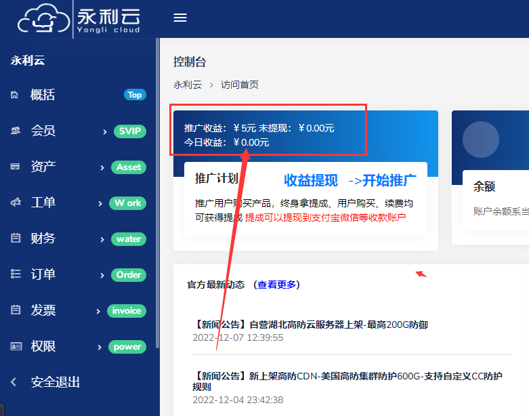Click the 余额 card heading
Viewport: 529px width, 416px height.
click(x=484, y=186)
